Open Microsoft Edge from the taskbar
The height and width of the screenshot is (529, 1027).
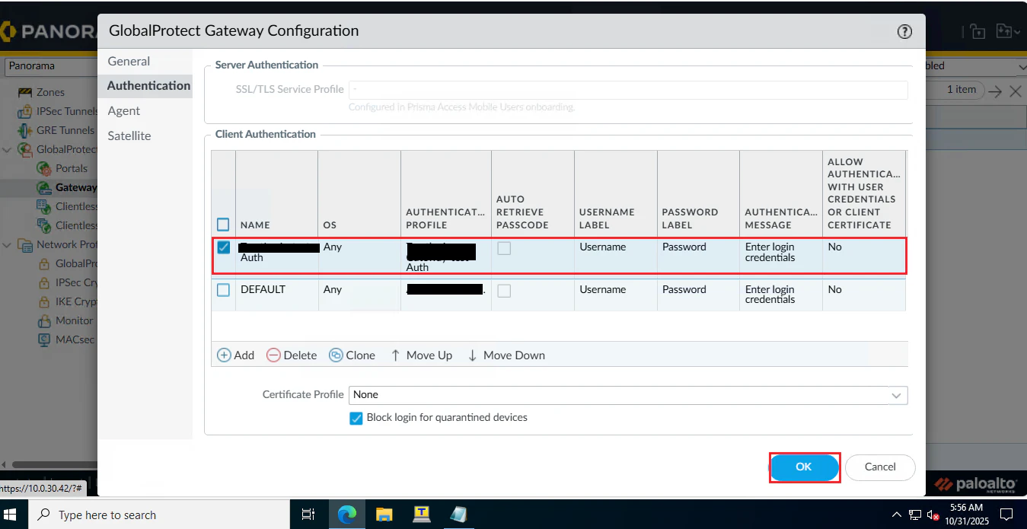pos(347,515)
